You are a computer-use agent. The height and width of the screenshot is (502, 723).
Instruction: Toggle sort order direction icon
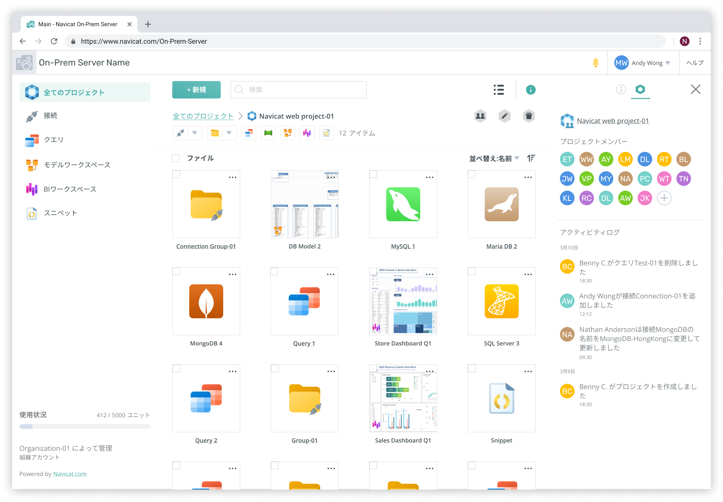tap(531, 158)
